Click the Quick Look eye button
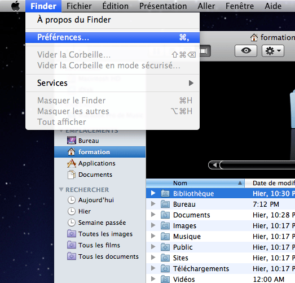This screenshot has height=283, width=295. (246, 51)
